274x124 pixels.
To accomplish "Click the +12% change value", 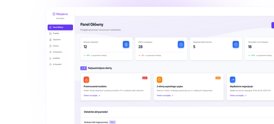I will (x=253, y=56).
